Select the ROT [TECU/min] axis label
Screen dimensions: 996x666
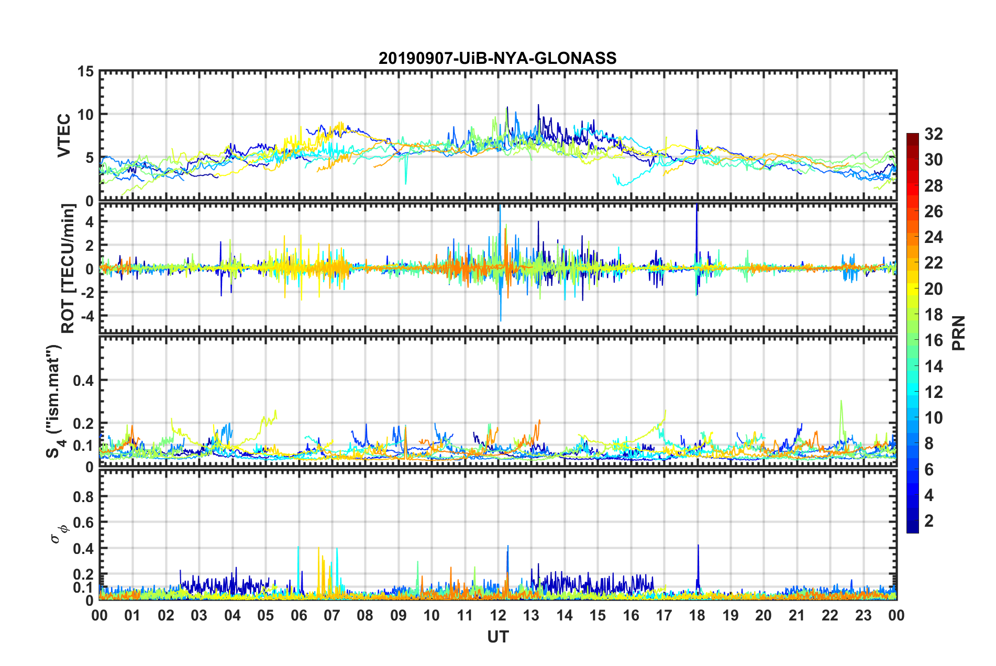(68, 269)
